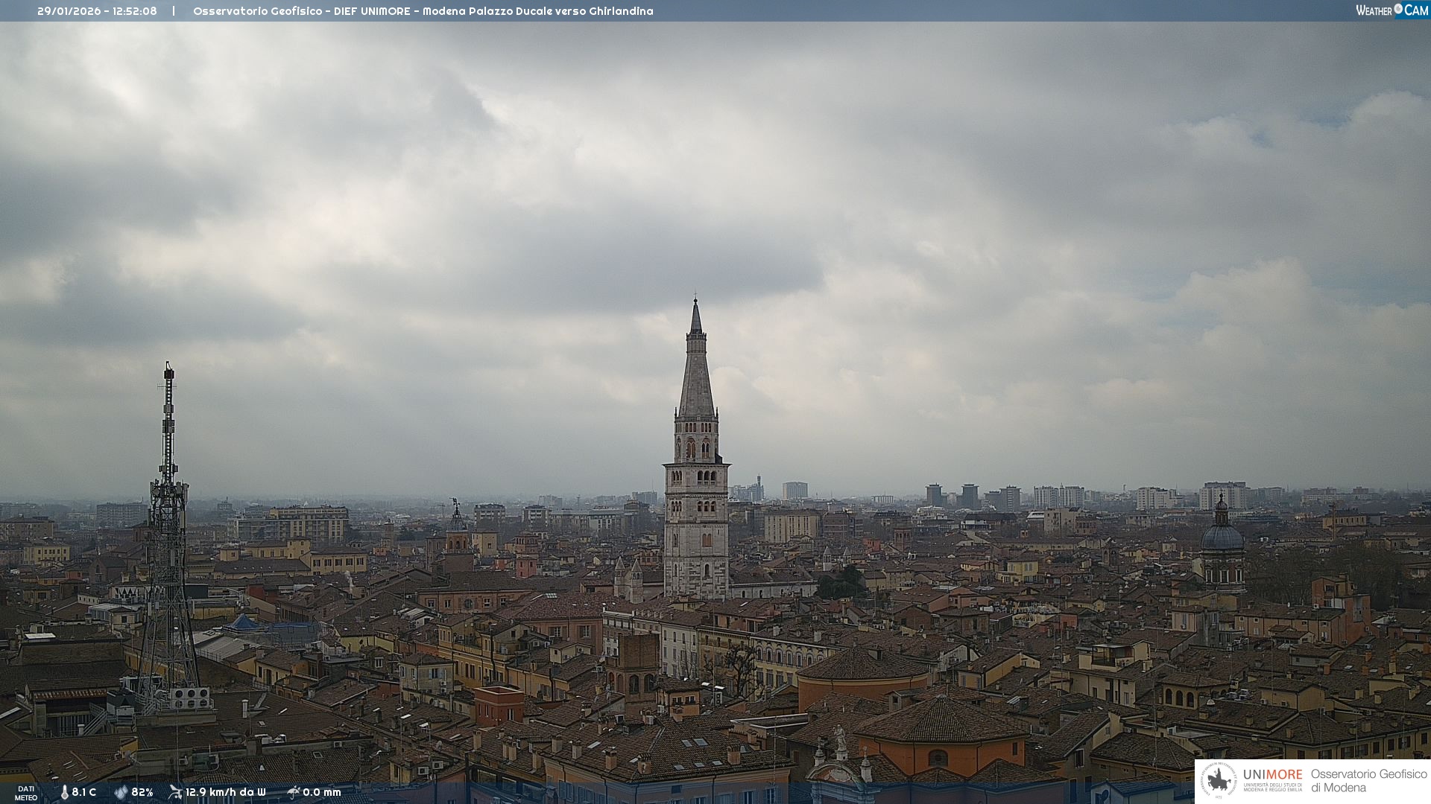Click the UNIMORE horseman seal emblem
1431x804 pixels.
pyautogui.click(x=1219, y=781)
